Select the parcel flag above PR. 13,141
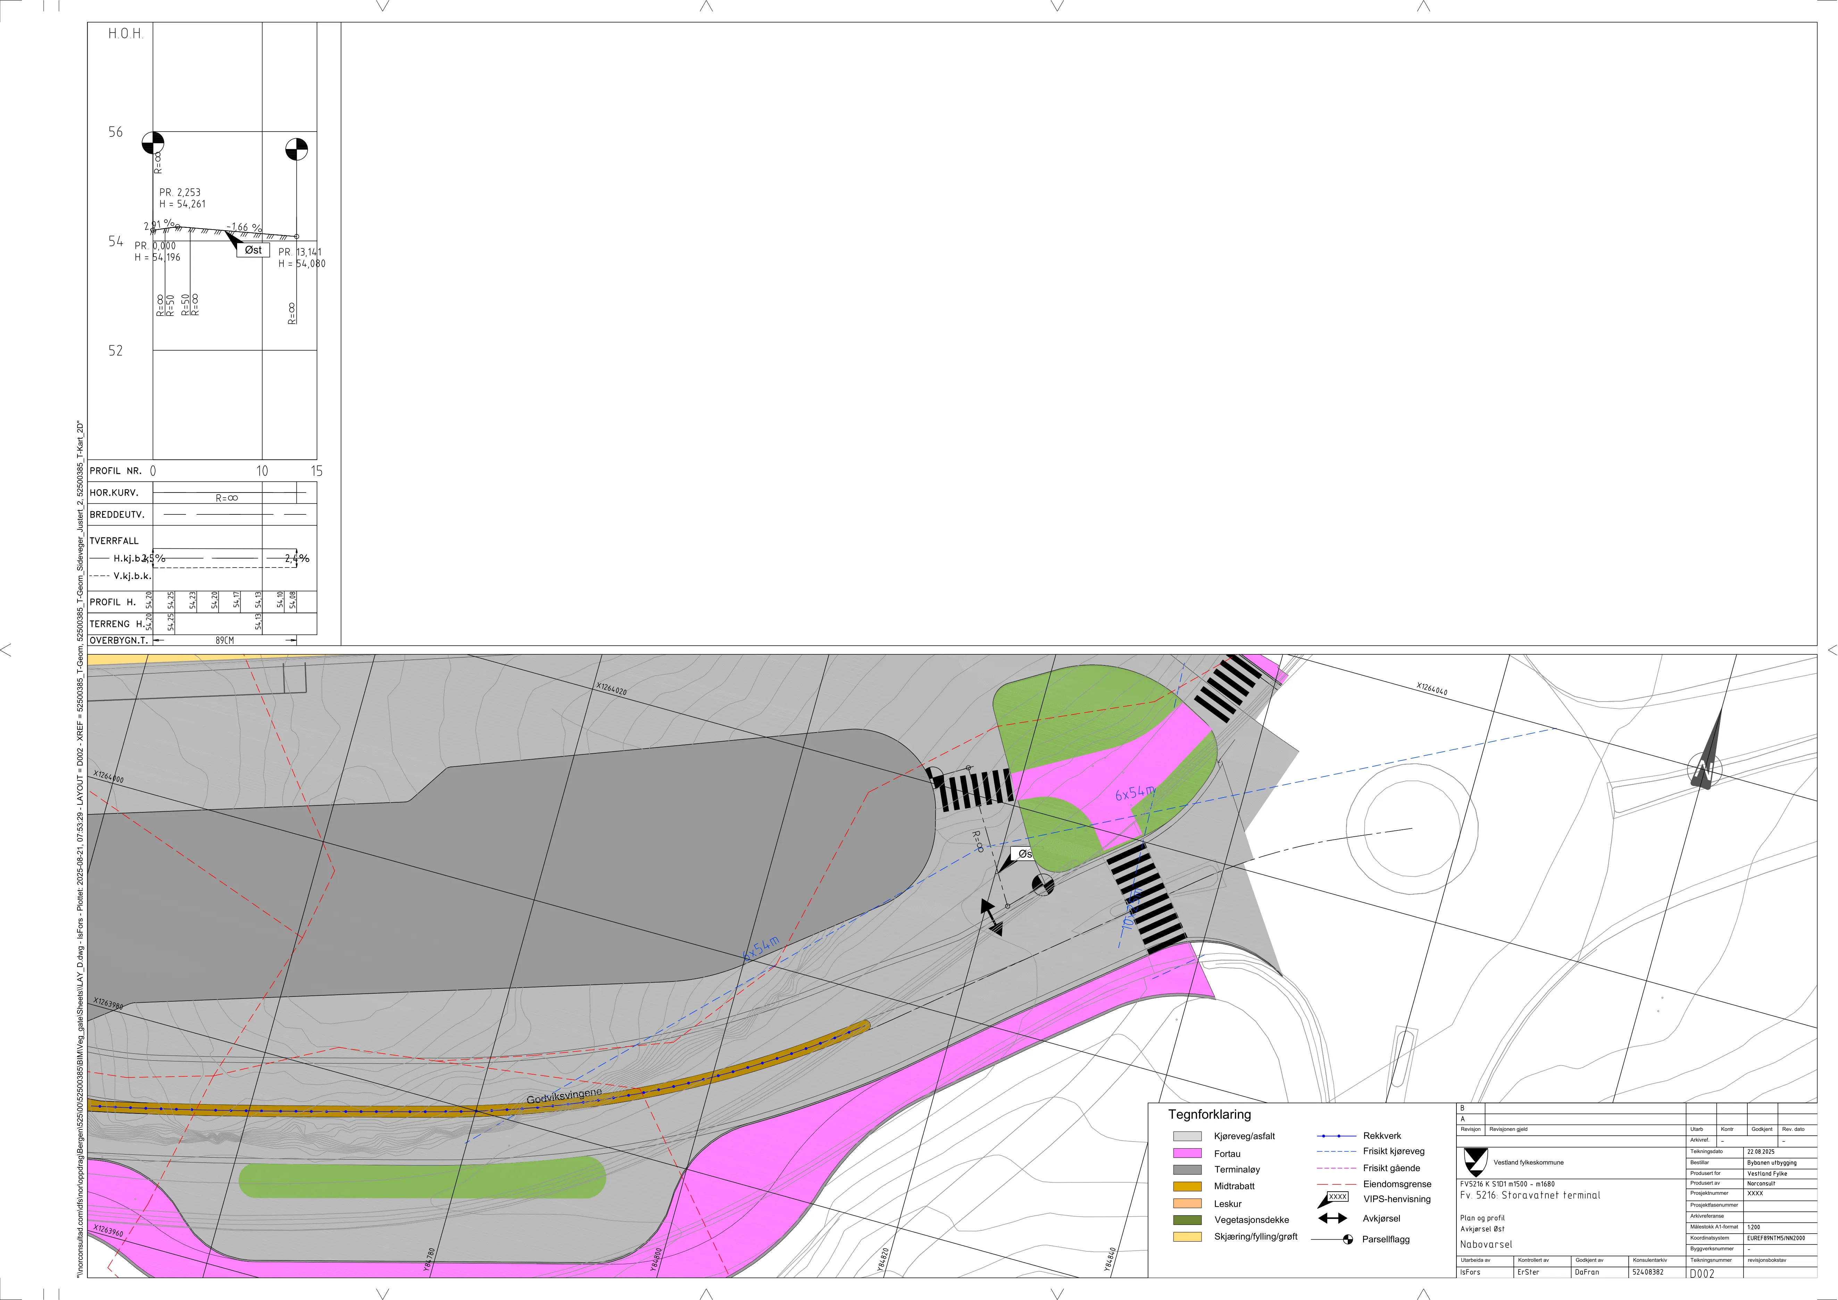 [x=296, y=149]
